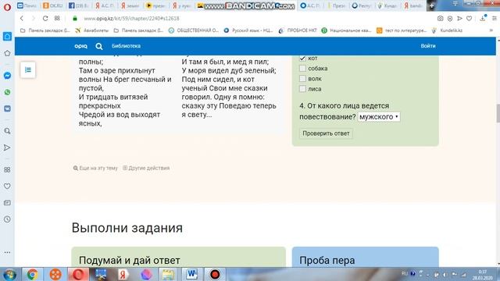
Task: Open the Opera menu logo
Action: [7, 7]
